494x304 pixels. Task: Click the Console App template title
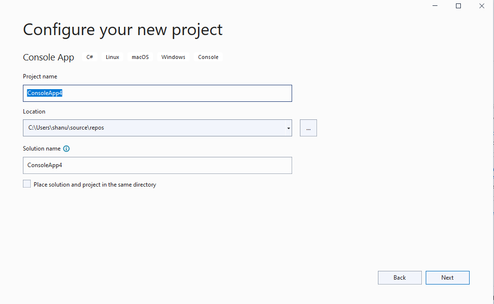(x=49, y=57)
